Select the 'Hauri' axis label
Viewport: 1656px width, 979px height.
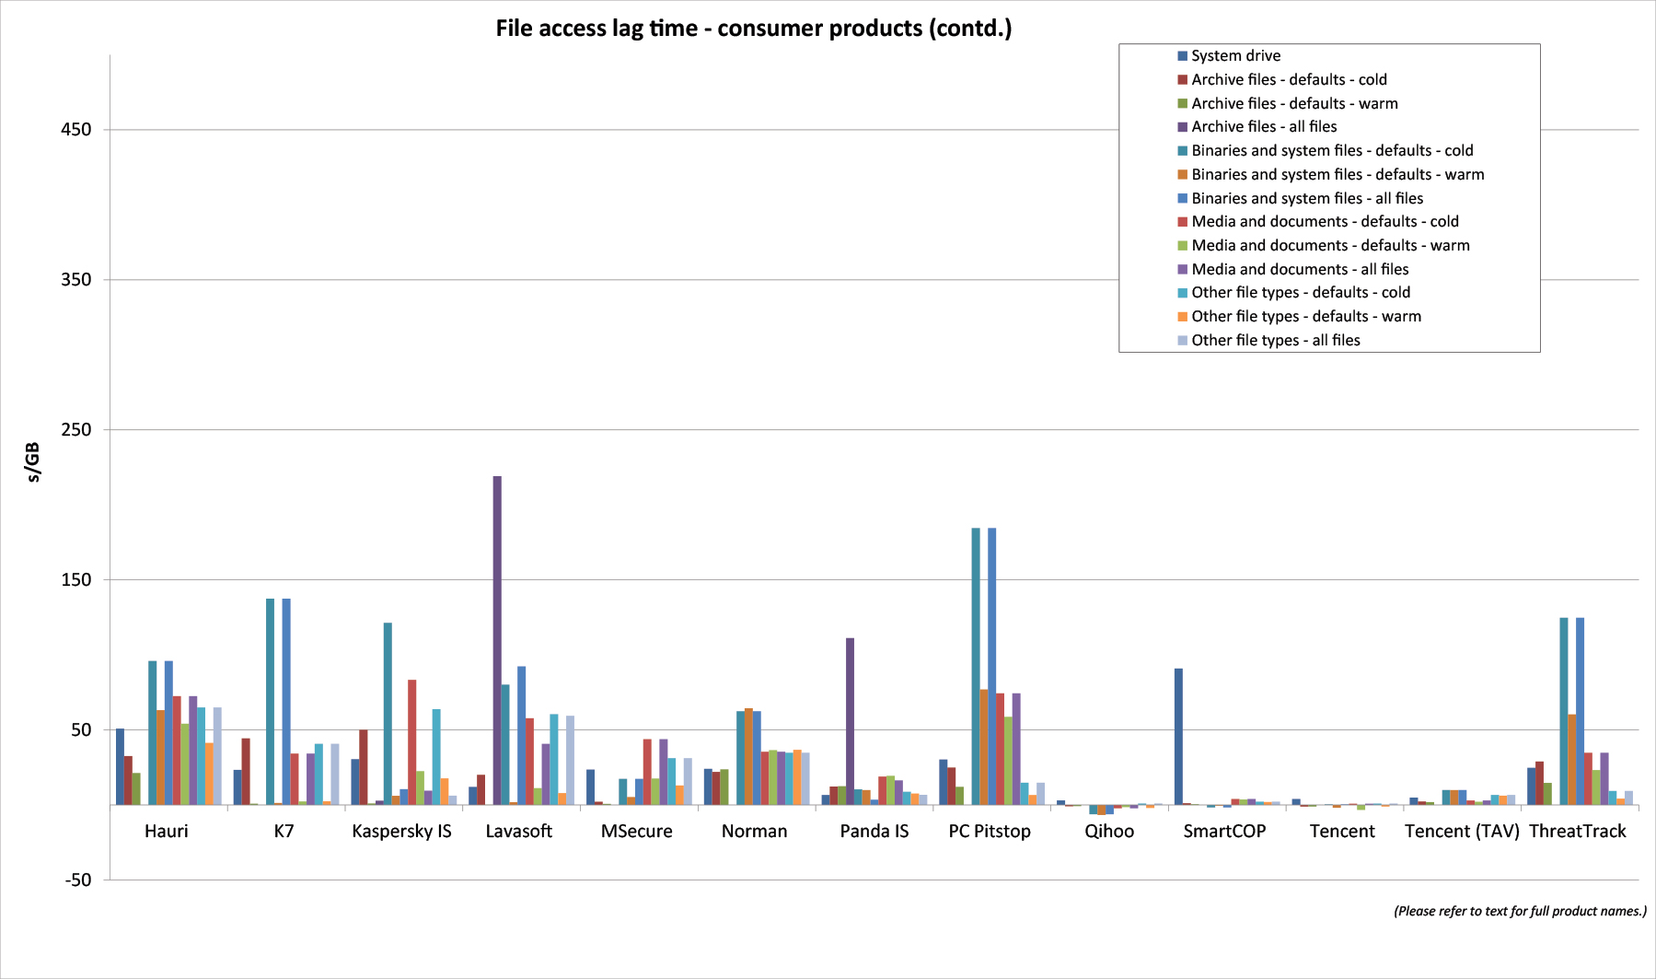[x=167, y=832]
